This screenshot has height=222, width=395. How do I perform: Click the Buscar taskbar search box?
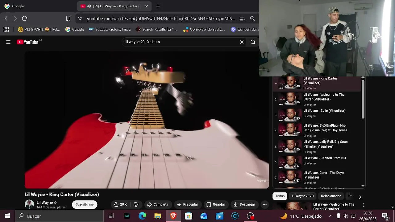tap(59, 216)
